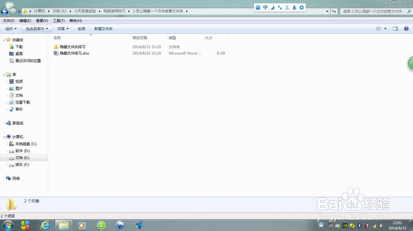Open the 组织 dropdown
Screen dimensions: 413x231
click(x=11, y=28)
